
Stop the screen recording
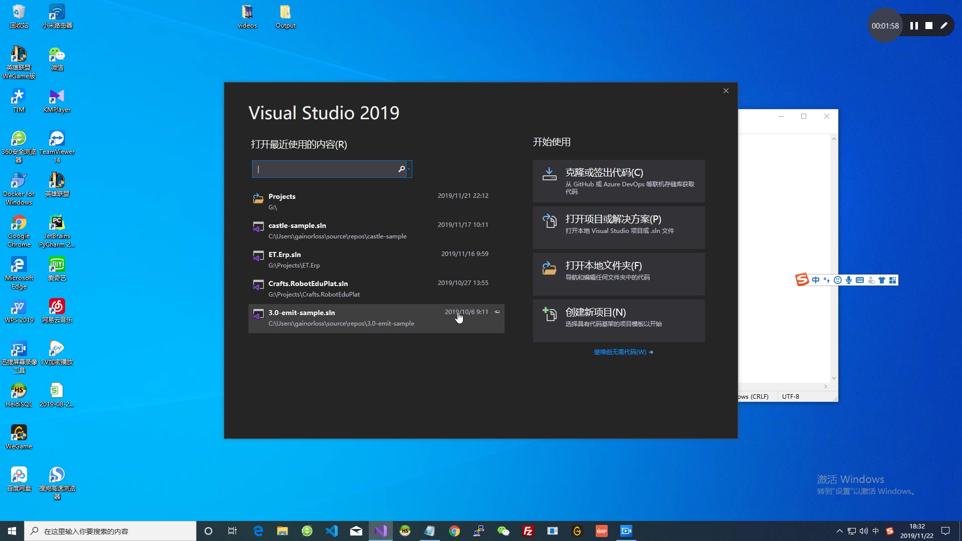929,26
